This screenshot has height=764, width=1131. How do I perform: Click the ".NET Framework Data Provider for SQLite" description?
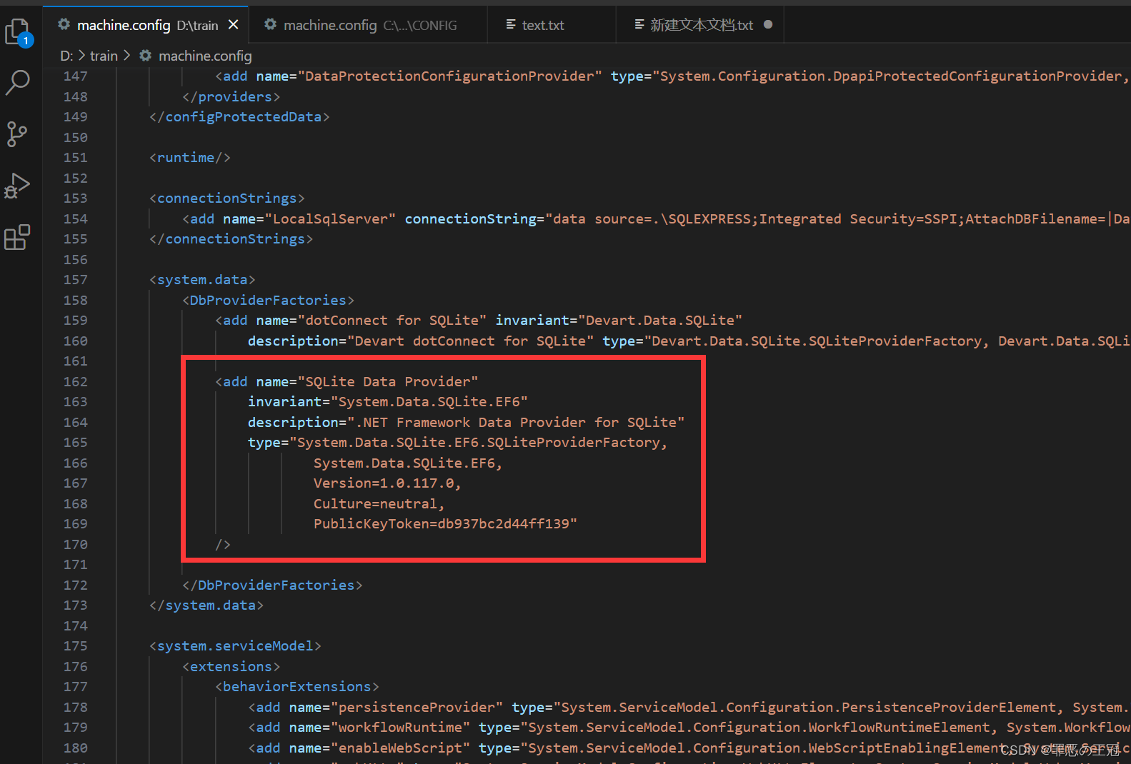516,423
